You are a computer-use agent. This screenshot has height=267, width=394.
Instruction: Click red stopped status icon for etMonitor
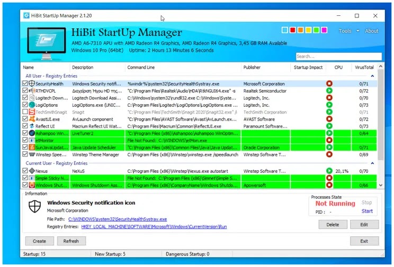[329, 140]
